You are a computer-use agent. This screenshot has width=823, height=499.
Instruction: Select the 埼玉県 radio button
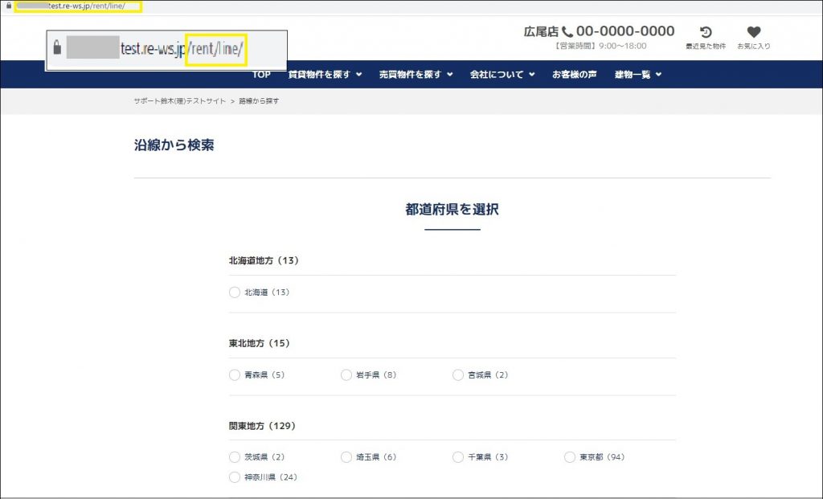click(346, 457)
